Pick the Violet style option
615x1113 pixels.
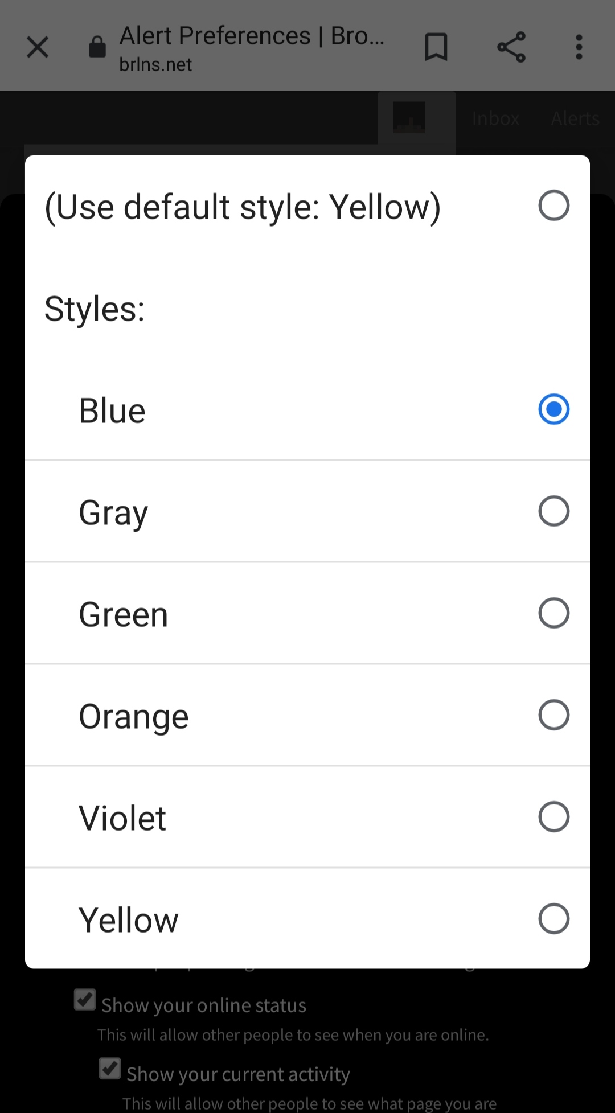(x=307, y=817)
